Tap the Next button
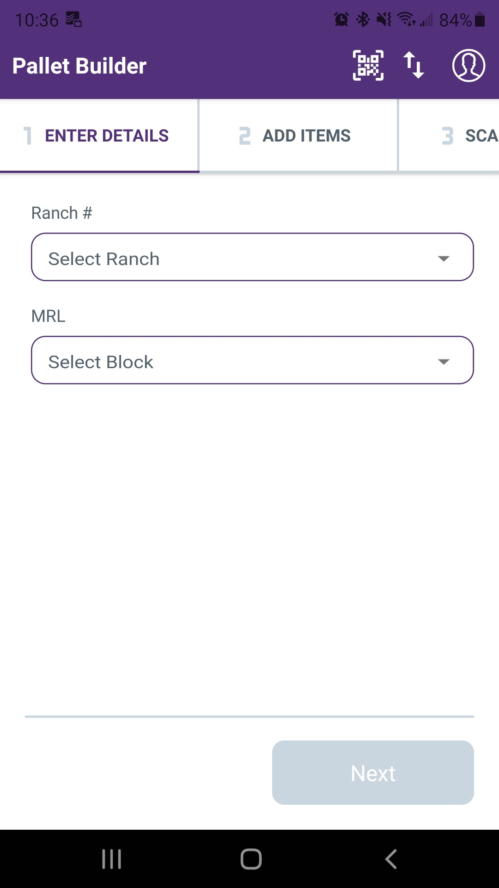 [373, 772]
